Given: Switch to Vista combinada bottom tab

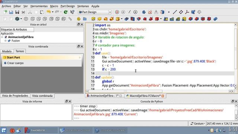Looking at the screenshot, I should tap(42, 96).
